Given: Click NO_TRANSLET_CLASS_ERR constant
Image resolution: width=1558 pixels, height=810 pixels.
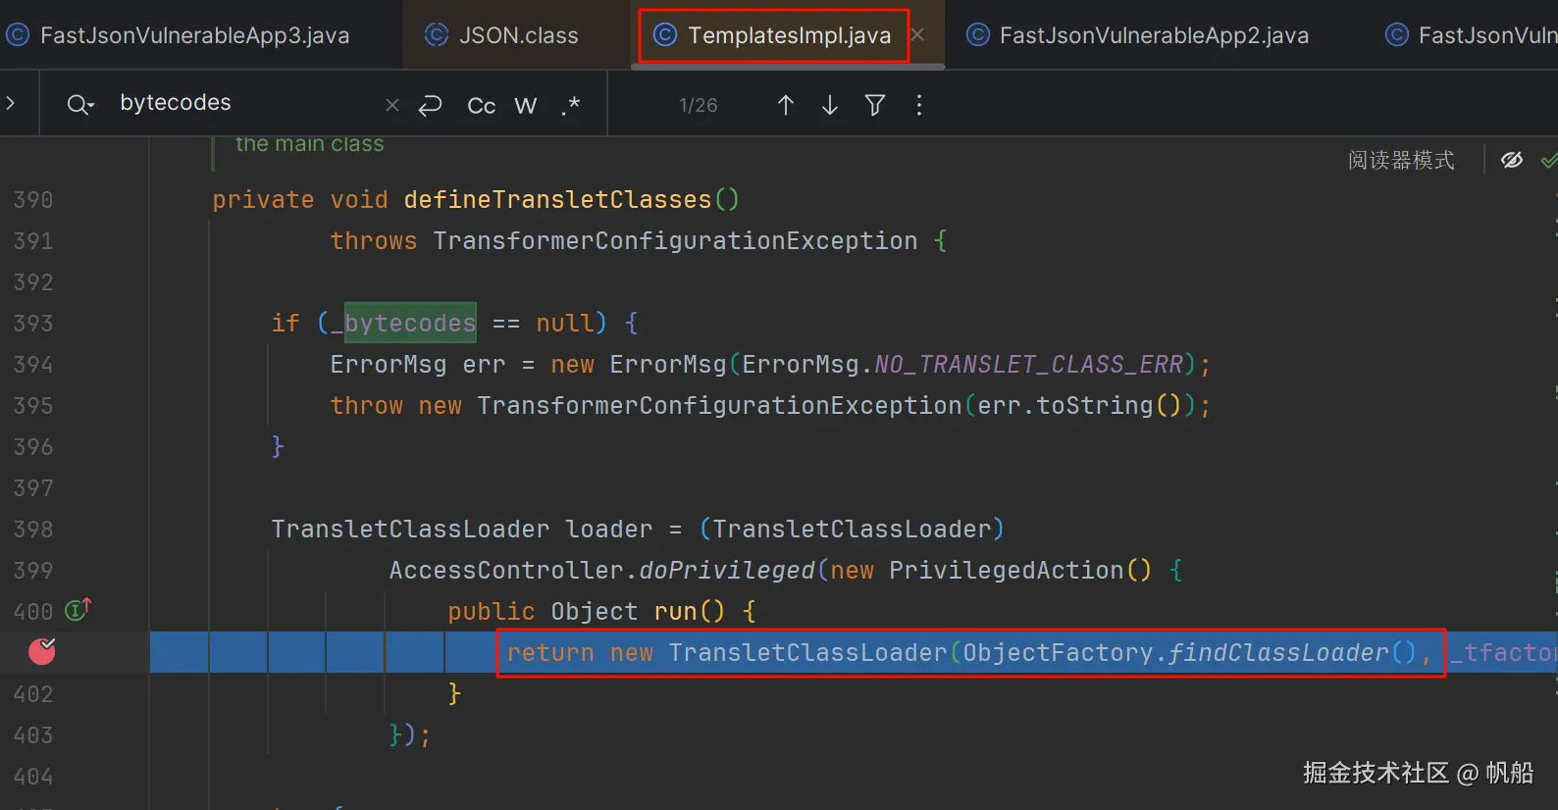Looking at the screenshot, I should point(1028,365).
